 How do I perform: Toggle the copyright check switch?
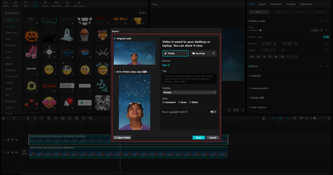point(213,112)
